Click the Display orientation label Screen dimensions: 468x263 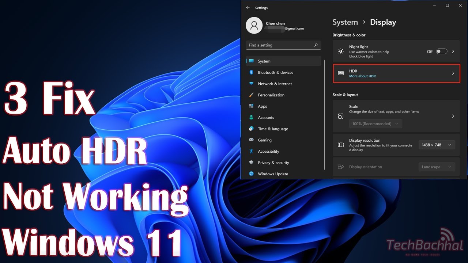coord(366,167)
